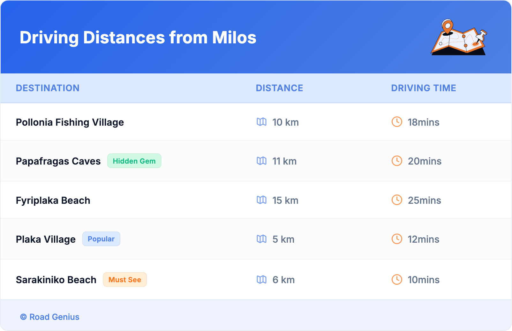
Task: Select the Must See badge
Action: point(124,280)
